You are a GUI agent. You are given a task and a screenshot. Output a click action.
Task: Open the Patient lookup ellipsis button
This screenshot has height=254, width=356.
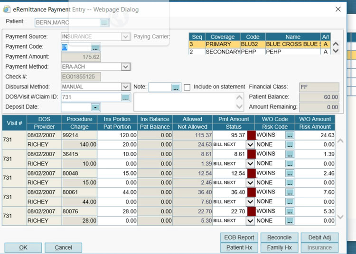[x=104, y=23]
